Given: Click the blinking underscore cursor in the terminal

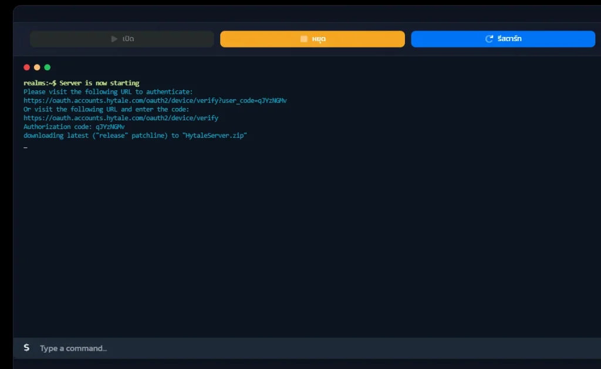Looking at the screenshot, I should coord(26,147).
